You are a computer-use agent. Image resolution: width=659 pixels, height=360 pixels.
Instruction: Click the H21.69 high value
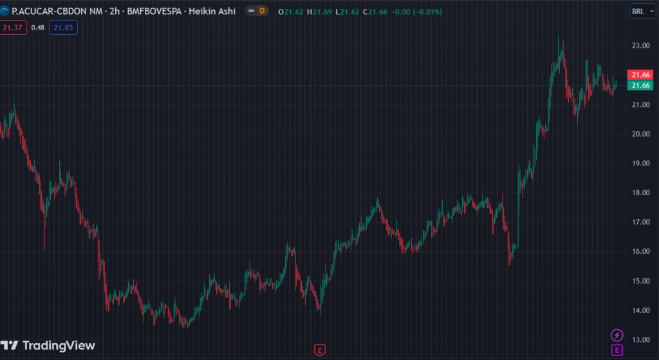tap(319, 12)
